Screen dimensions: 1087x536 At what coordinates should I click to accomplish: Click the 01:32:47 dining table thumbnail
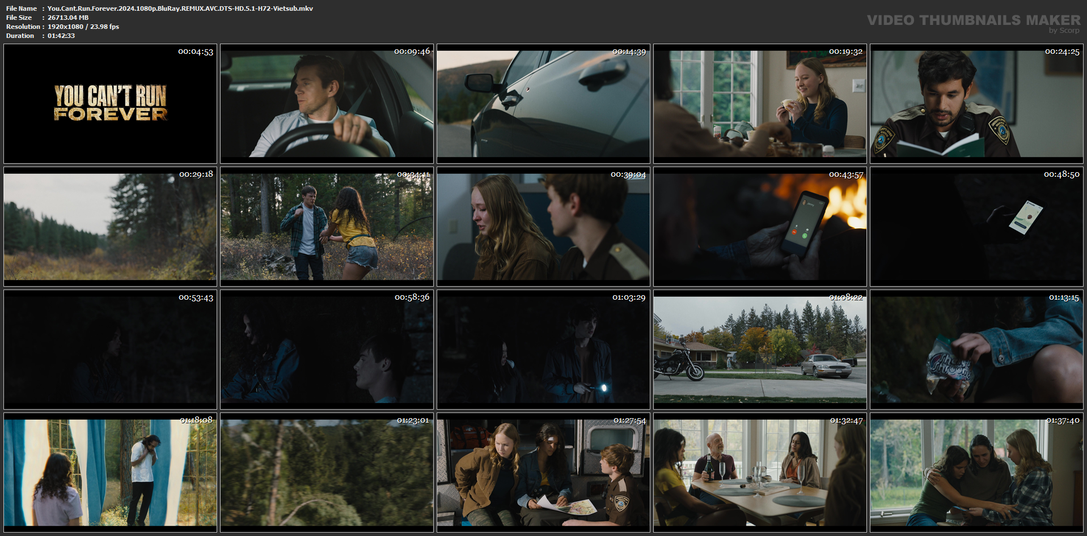[760, 473]
